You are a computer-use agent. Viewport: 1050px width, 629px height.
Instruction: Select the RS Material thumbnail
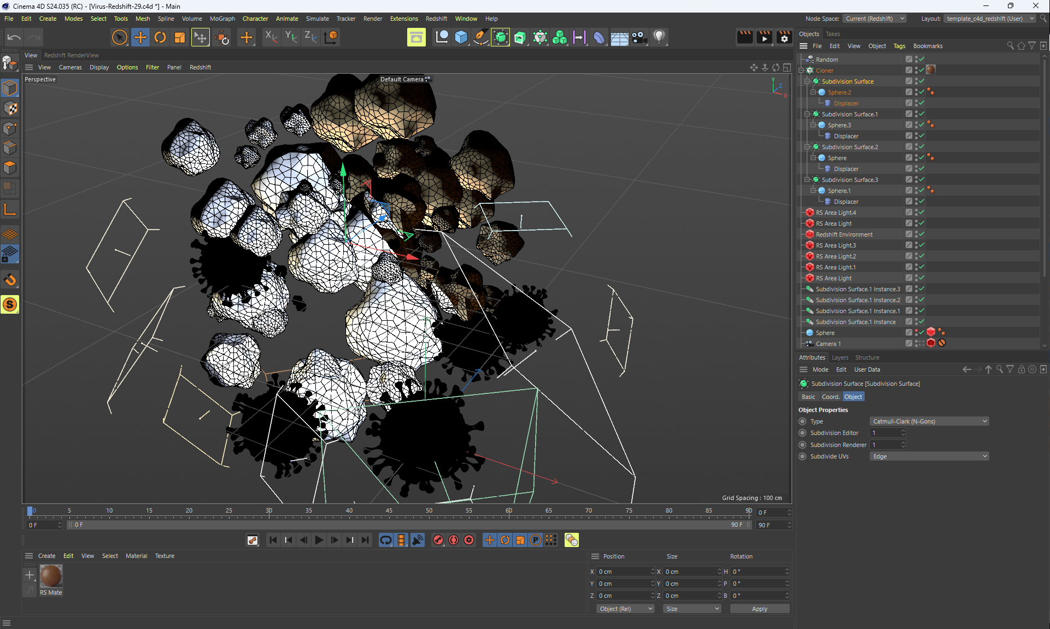pyautogui.click(x=51, y=577)
